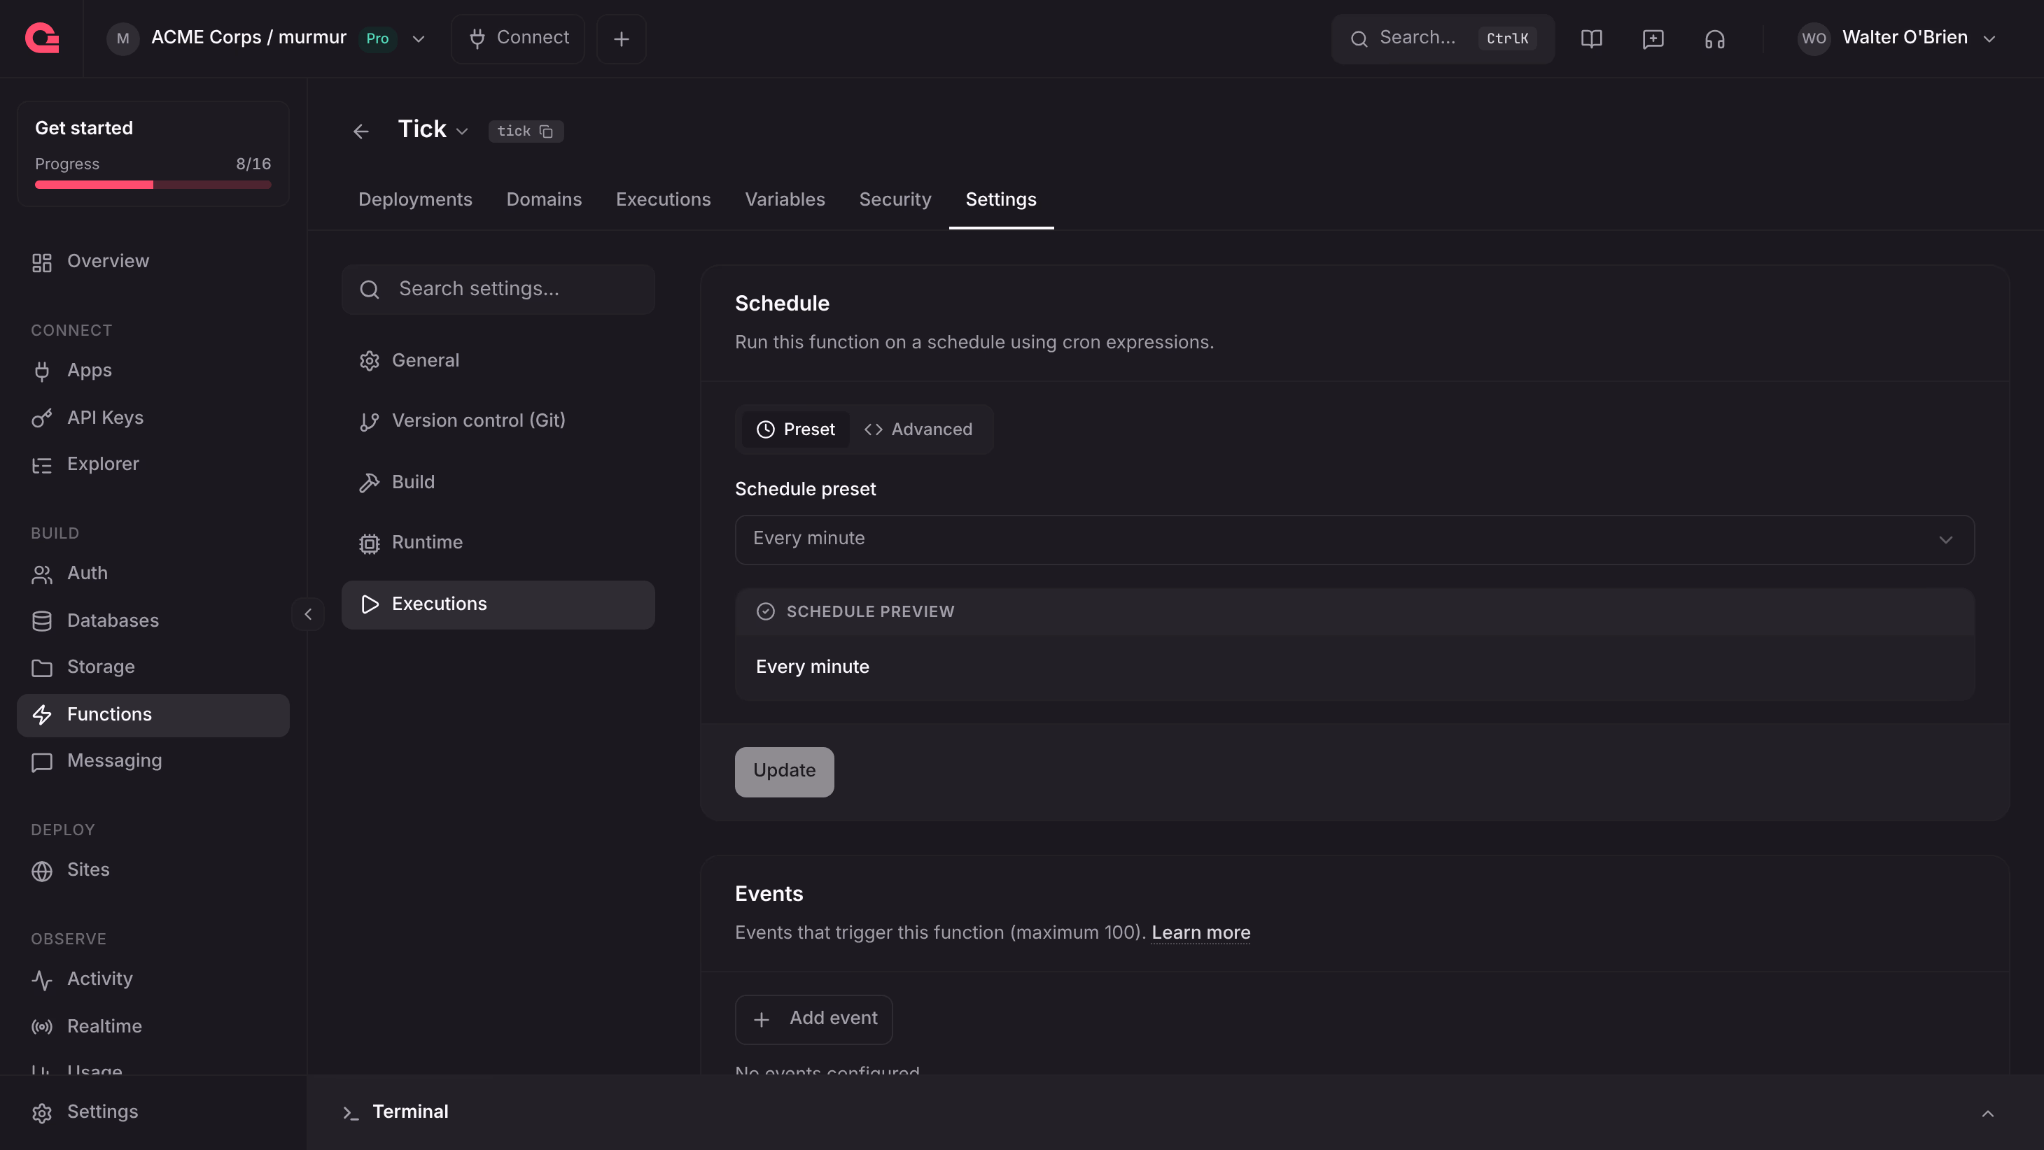Open the Explorer sidebar item
The image size is (2044, 1150).
[153, 464]
